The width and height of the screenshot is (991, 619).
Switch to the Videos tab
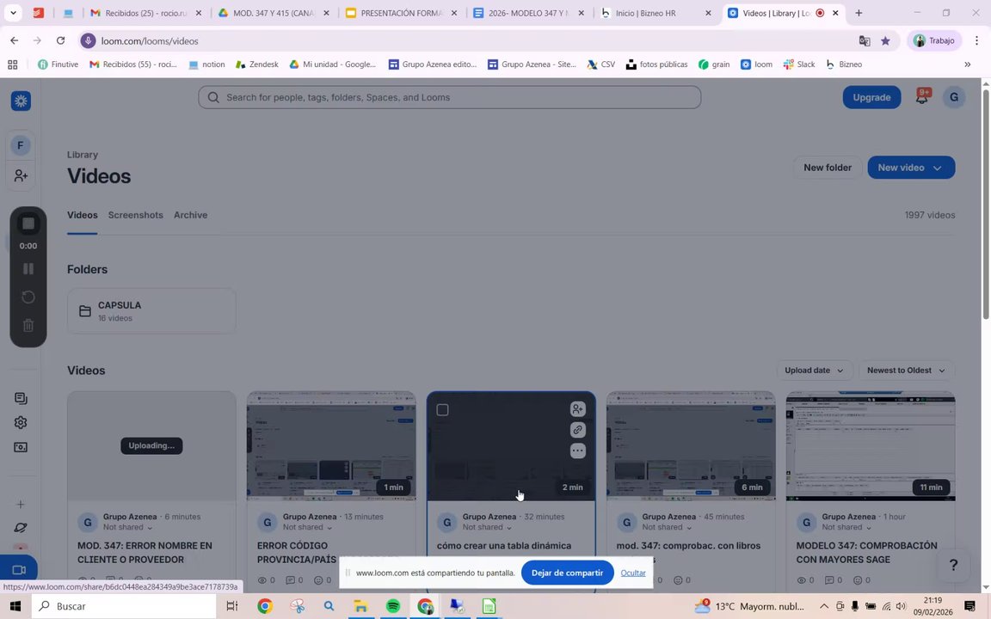[83, 215]
